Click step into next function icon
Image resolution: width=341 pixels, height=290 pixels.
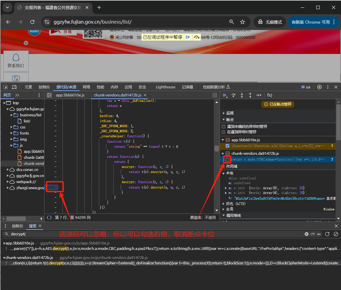242,95
